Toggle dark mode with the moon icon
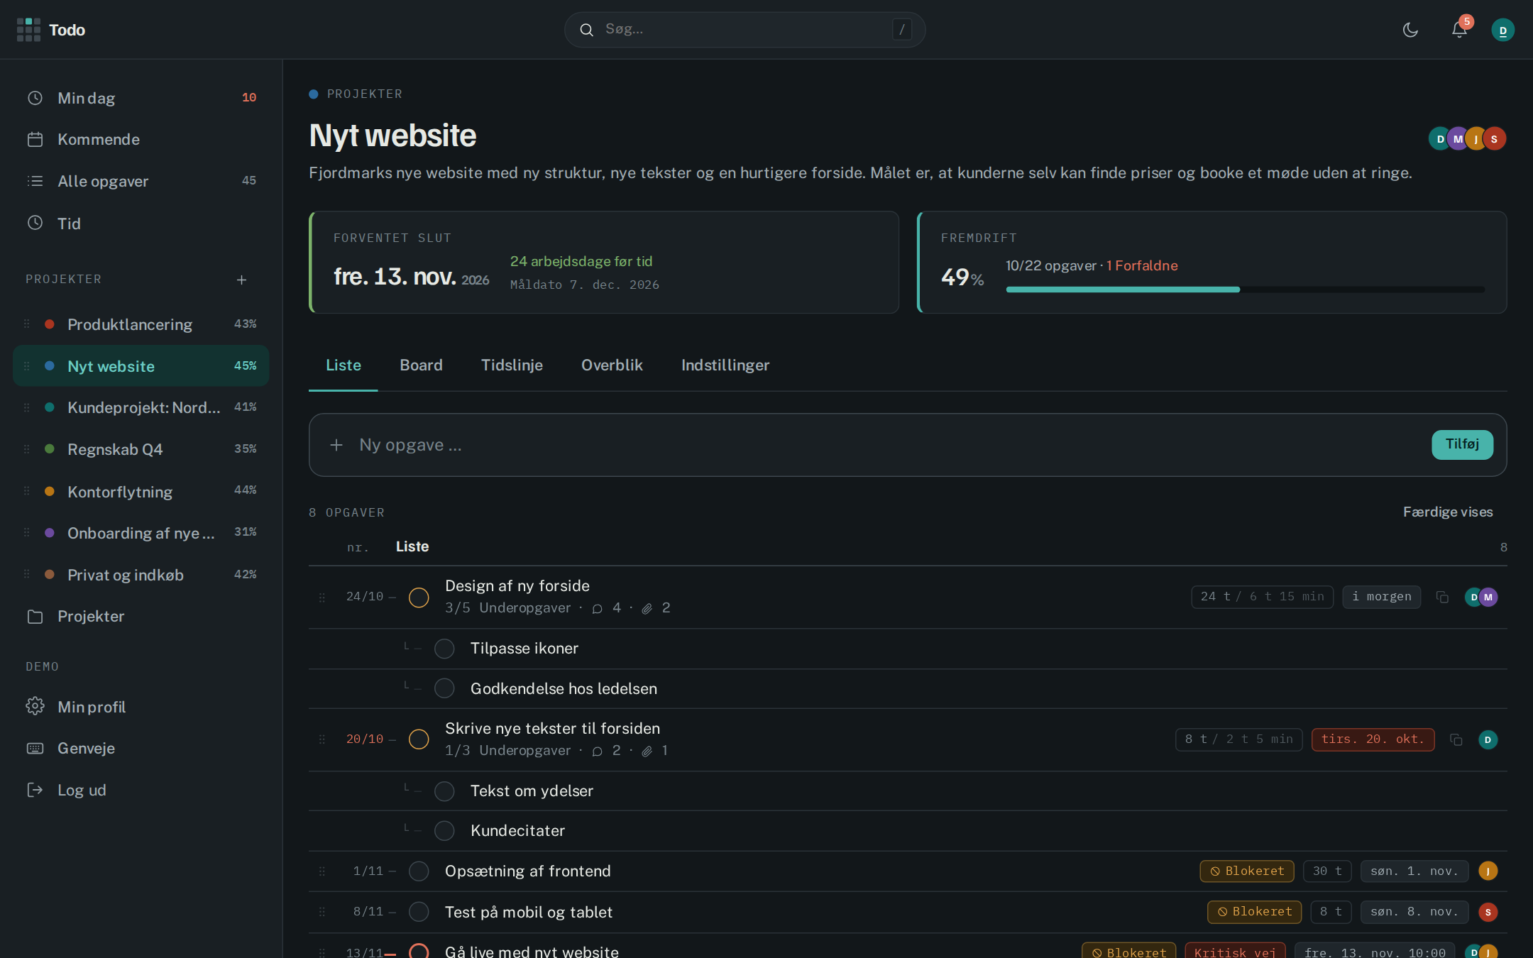Viewport: 1533px width, 958px height. click(x=1410, y=30)
